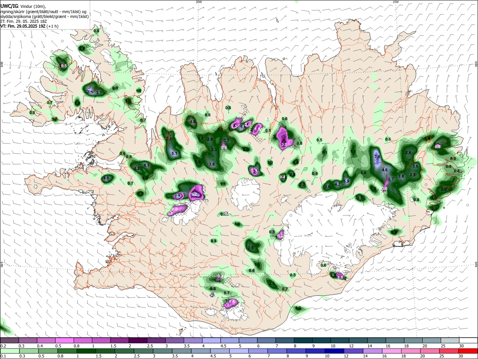The width and height of the screenshot is (478, 359).
Task: Click the 3.3 precipitation value on the map
Action: pyautogui.click(x=360, y=198)
